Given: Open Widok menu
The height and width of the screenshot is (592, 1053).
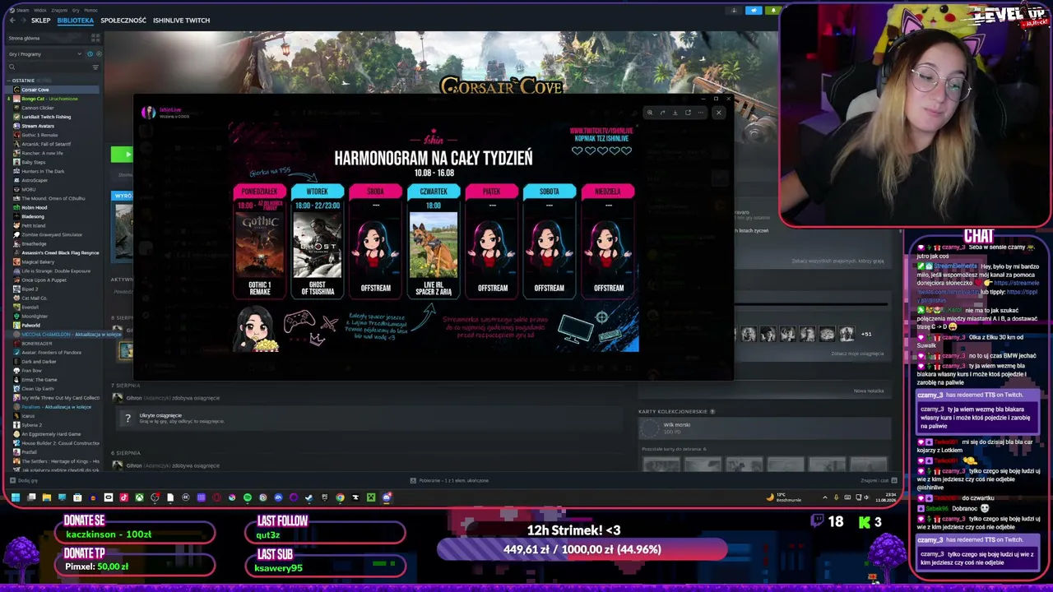Looking at the screenshot, I should (x=39, y=11).
